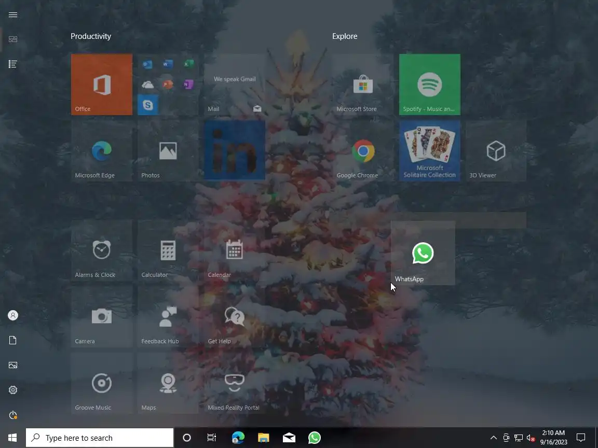
Task: Open the Calendar tile
Action: pos(235,250)
